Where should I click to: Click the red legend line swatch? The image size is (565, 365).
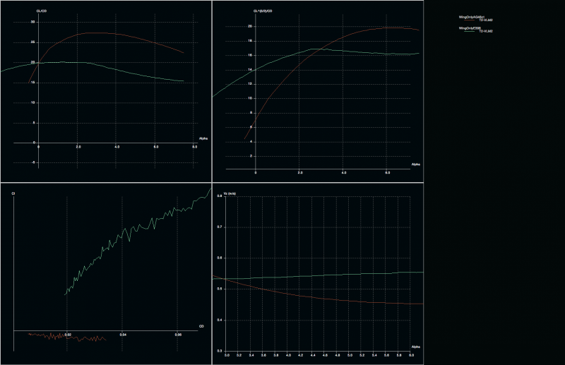(x=468, y=20)
